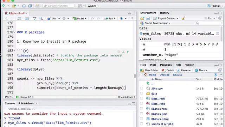
Task: Click the workspace panes grid icon
Action: (x=80, y=6)
